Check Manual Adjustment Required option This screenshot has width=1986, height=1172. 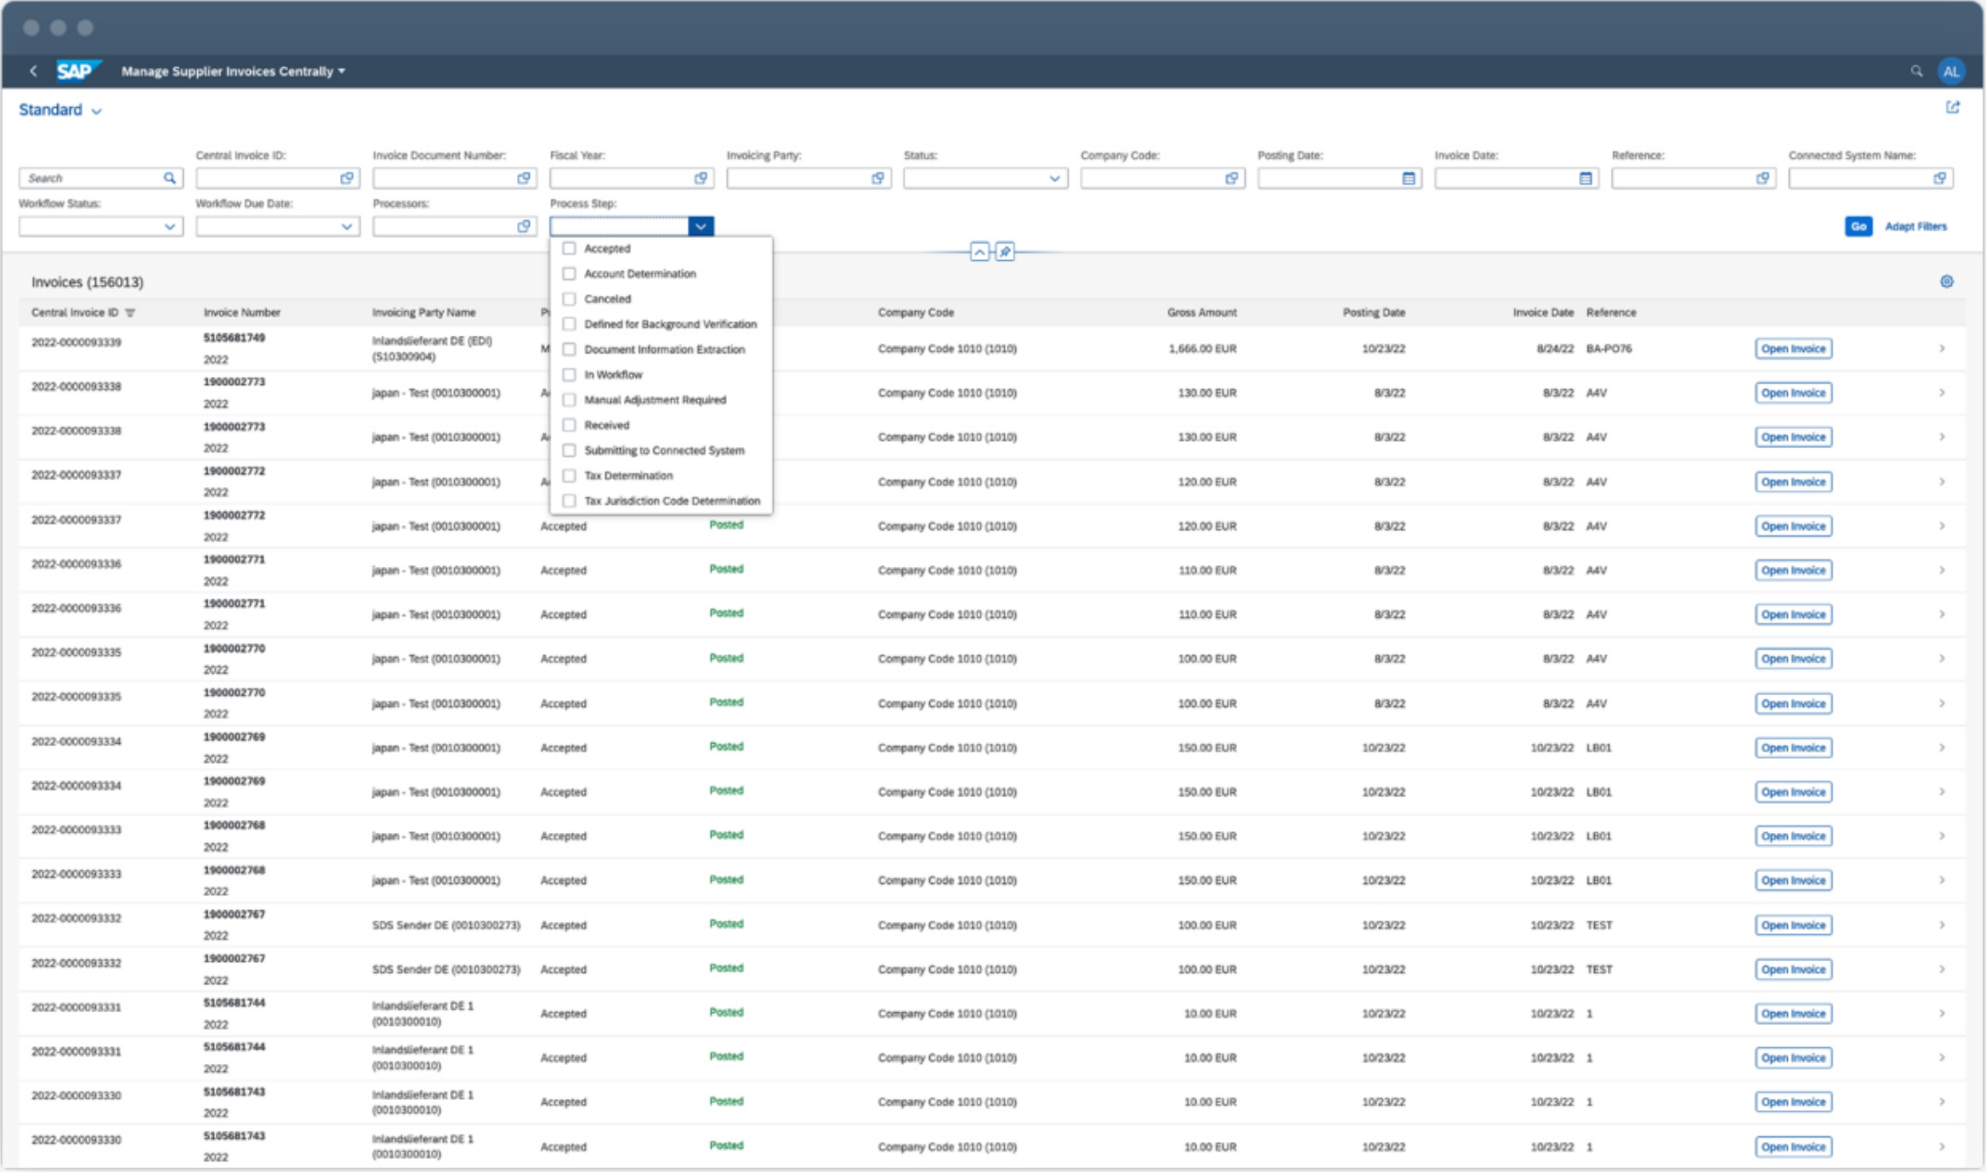(569, 400)
